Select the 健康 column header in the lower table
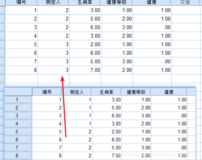Viewport: 202px width, 160px height. [169, 92]
